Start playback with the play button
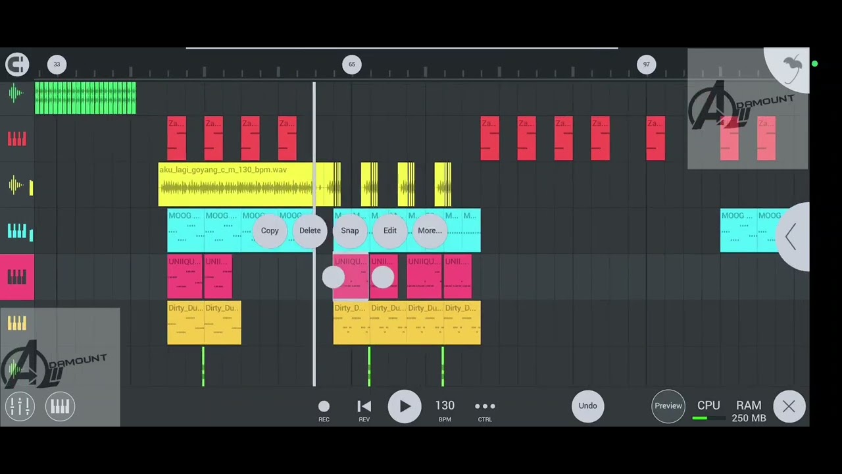 coord(405,406)
